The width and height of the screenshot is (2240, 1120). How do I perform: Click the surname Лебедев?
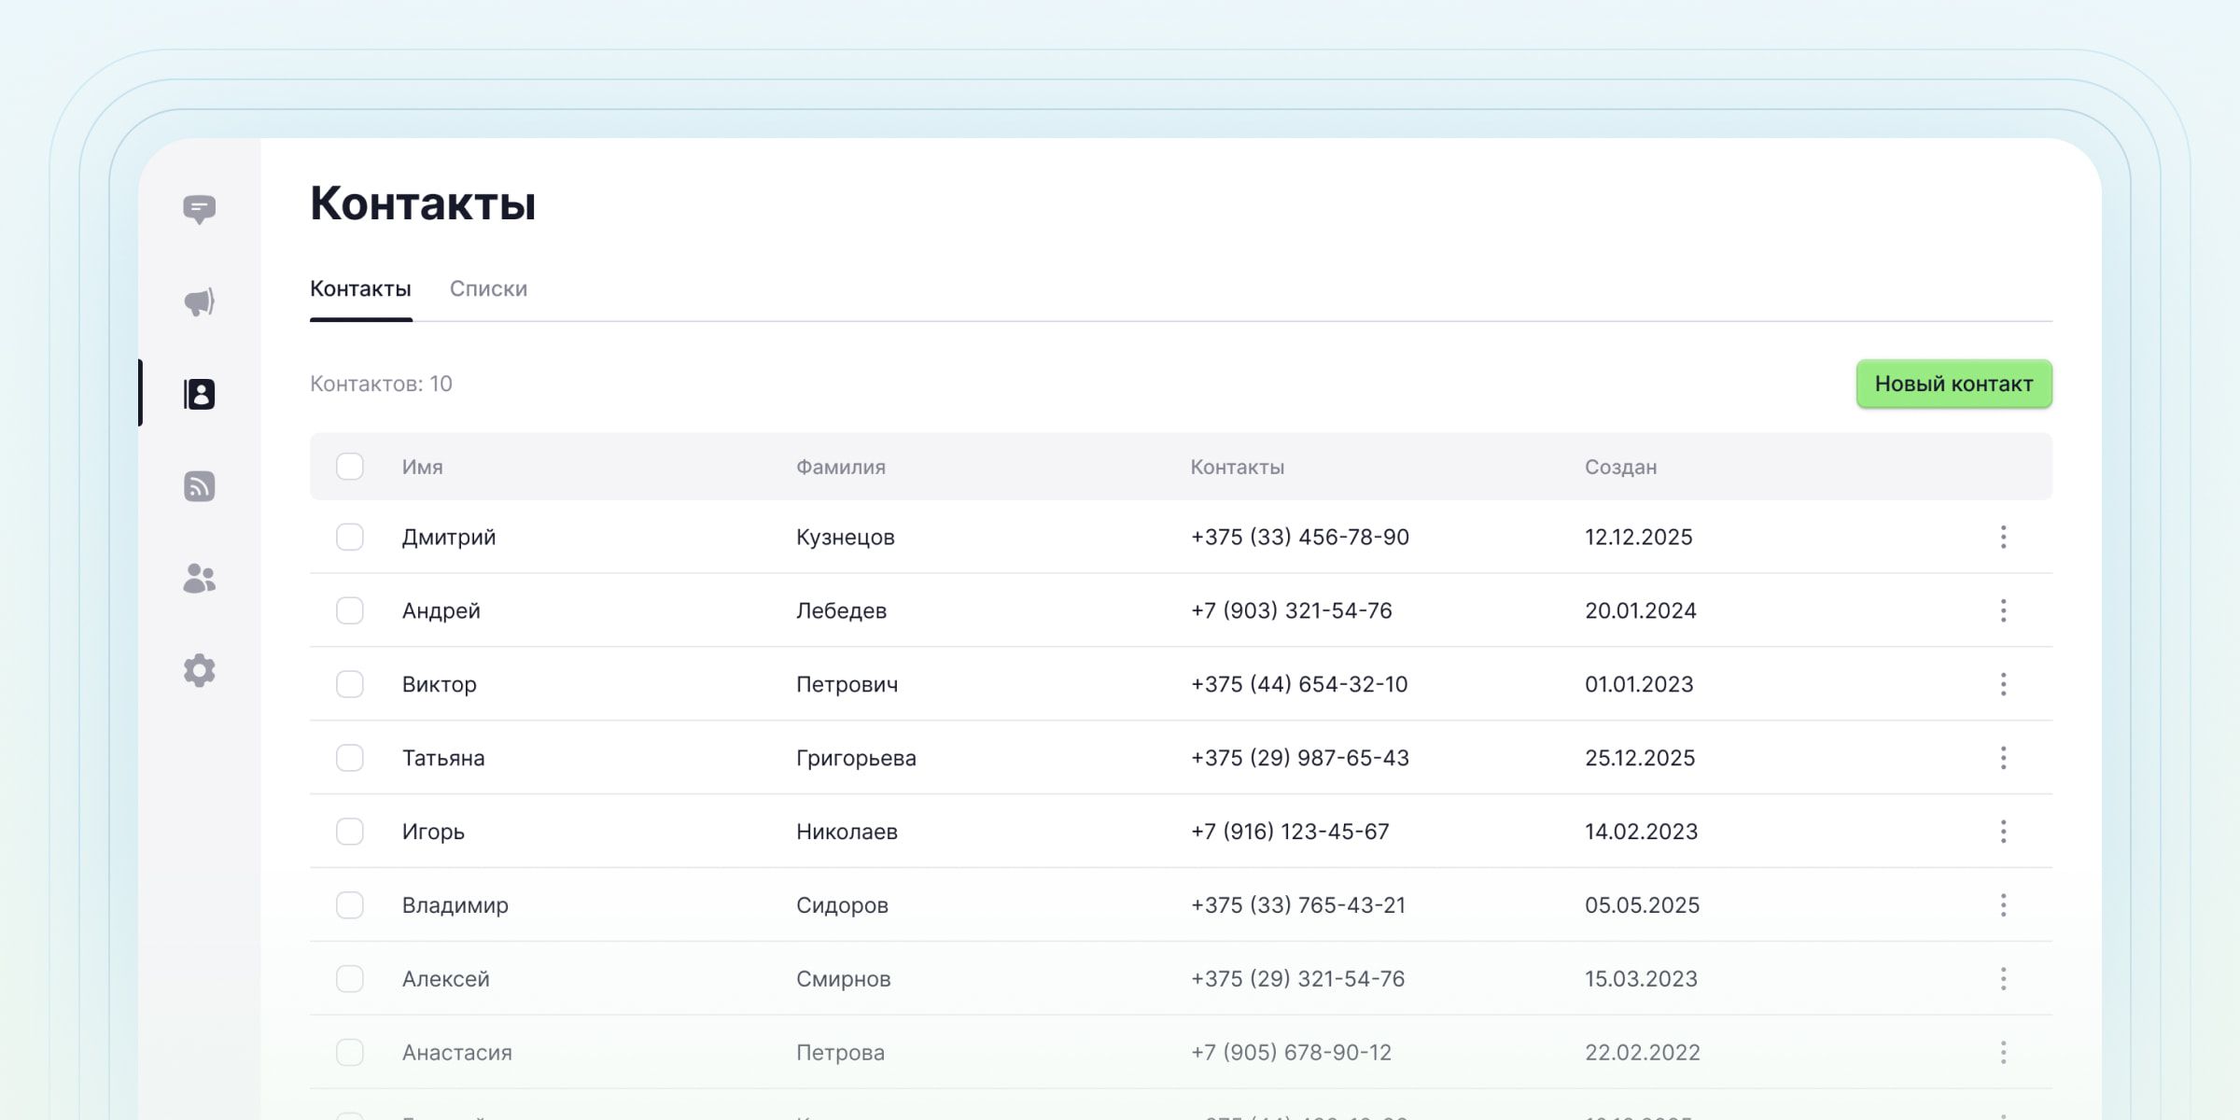point(842,611)
